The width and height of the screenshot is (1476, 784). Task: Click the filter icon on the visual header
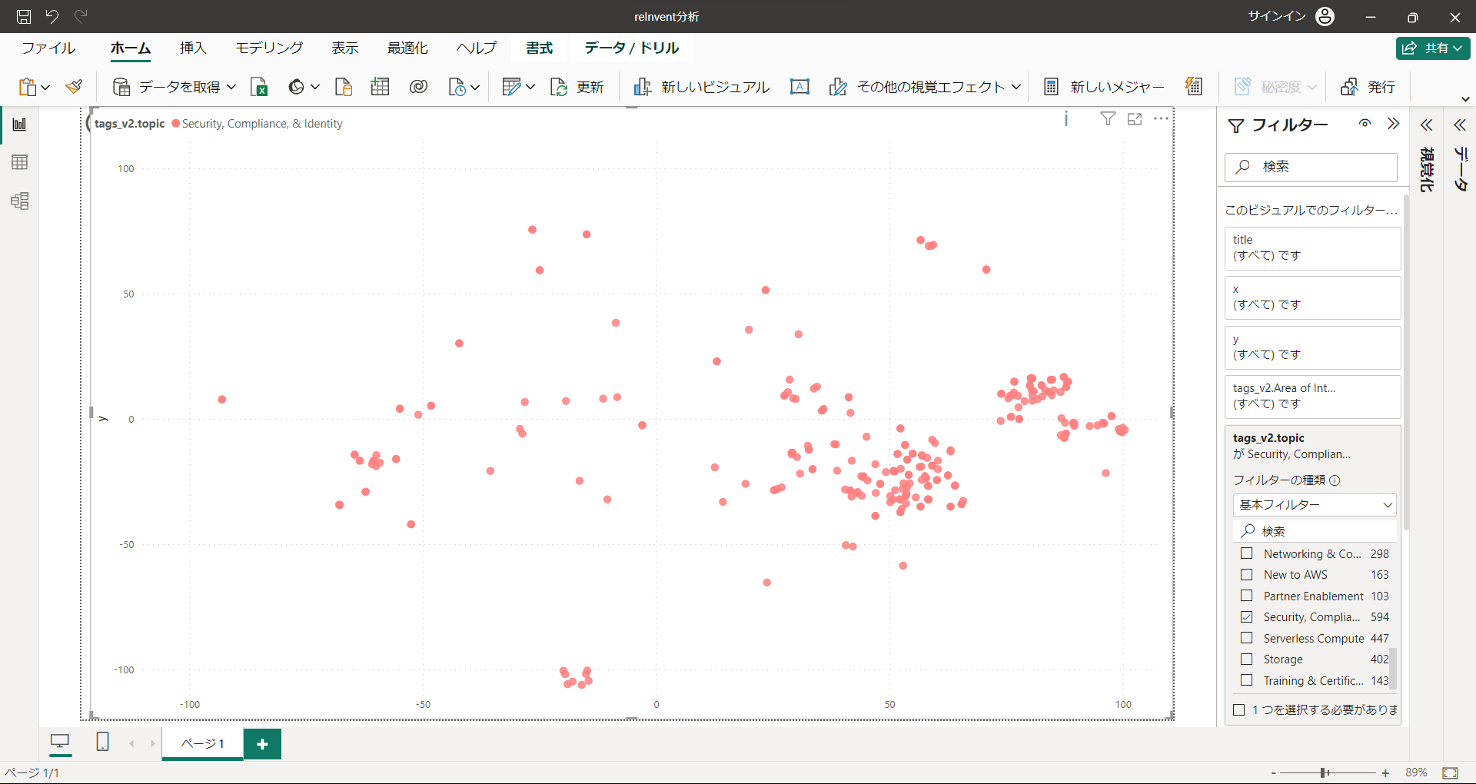(1108, 119)
